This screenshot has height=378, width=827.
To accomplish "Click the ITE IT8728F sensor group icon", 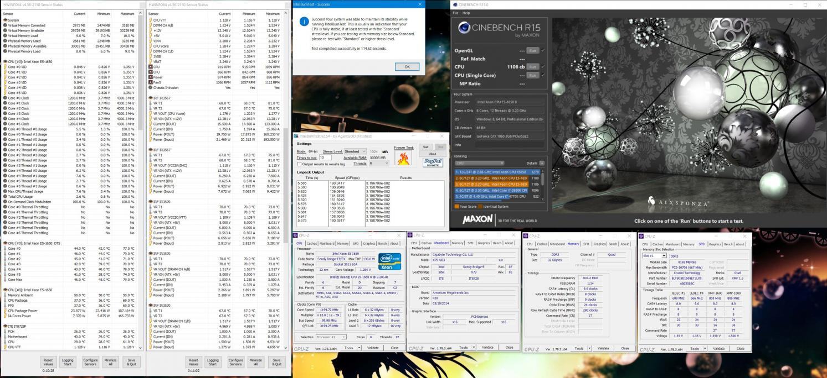I will pos(5,327).
